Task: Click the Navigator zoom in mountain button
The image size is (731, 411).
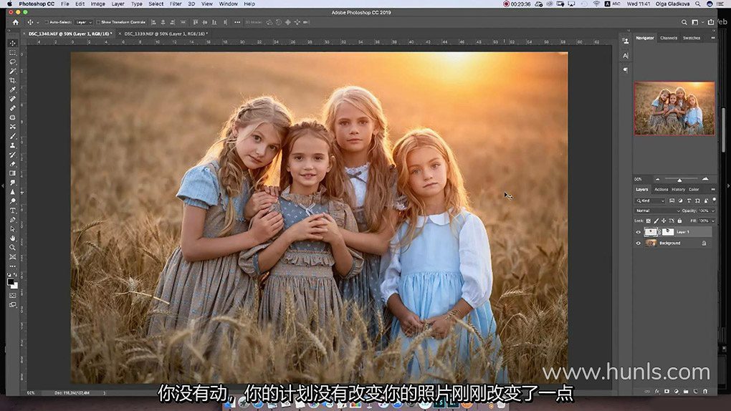Action: click(705, 179)
